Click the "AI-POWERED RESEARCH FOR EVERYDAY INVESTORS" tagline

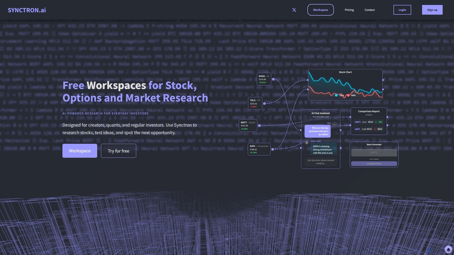point(106,113)
